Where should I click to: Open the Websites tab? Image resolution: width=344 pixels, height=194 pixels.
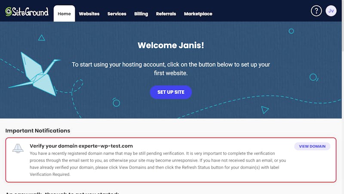tap(89, 14)
